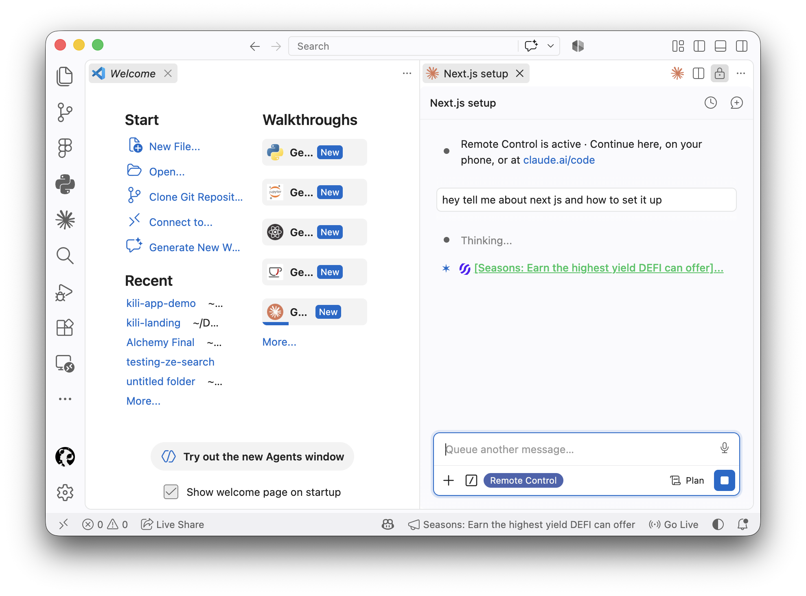Open the Search view in activity bar

(65, 256)
